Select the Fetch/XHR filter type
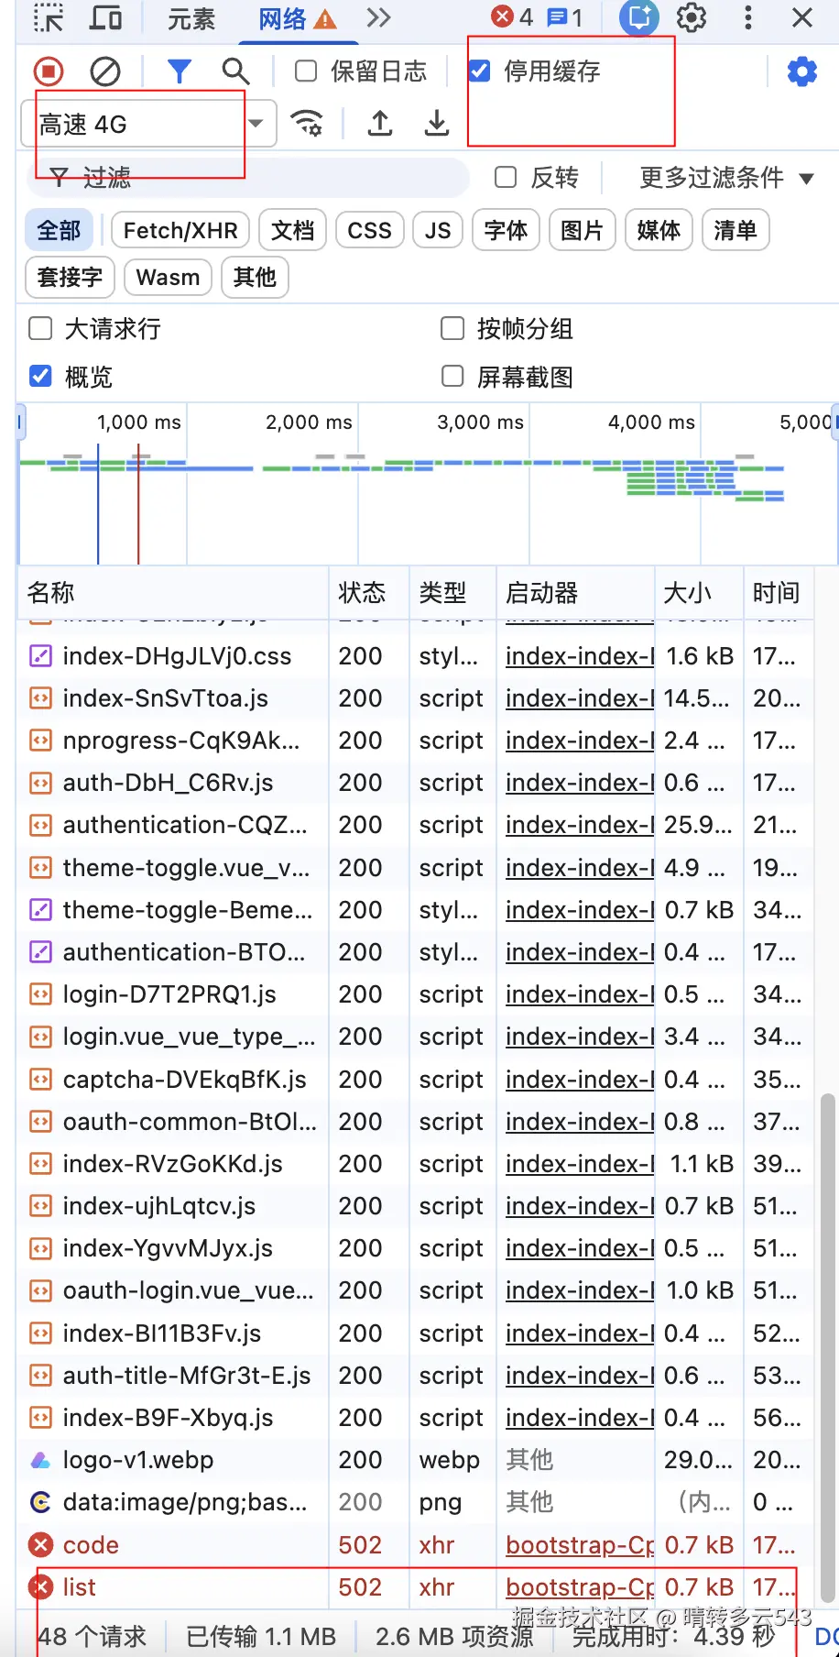The width and height of the screenshot is (839, 1657). (180, 230)
